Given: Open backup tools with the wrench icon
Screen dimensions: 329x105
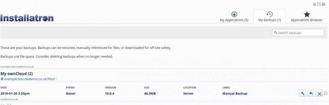Looking at the screenshot, I should click(x=303, y=93).
